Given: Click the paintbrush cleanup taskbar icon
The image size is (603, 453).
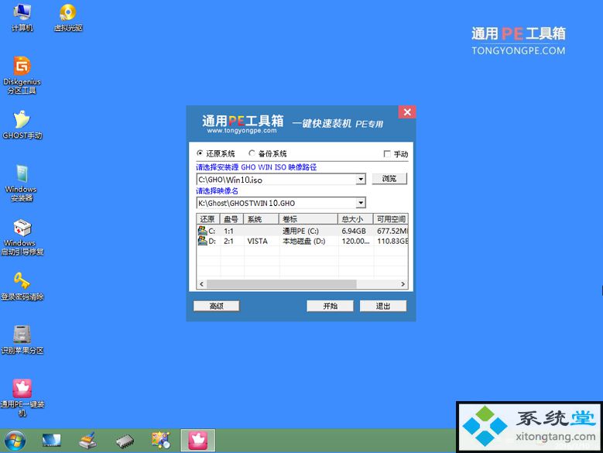Looking at the screenshot, I should tap(87, 441).
